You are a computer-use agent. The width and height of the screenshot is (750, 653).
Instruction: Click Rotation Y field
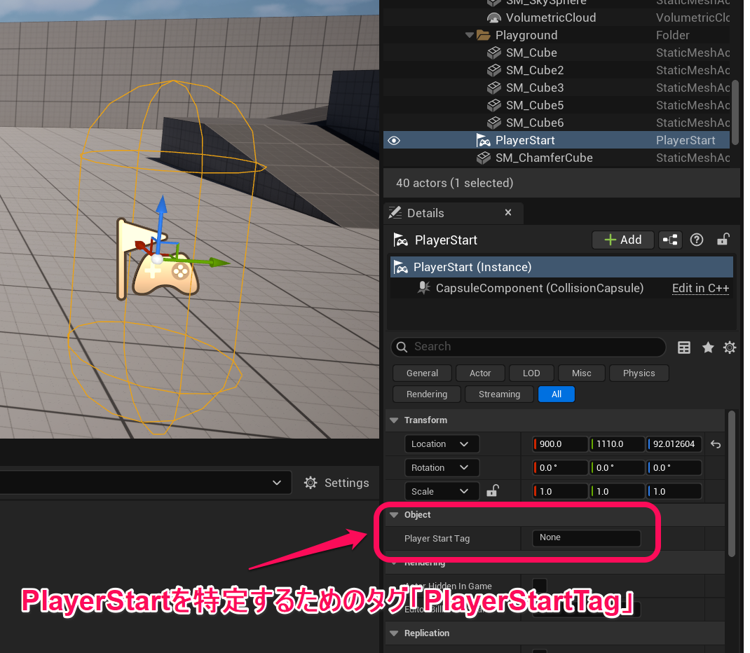pos(617,468)
